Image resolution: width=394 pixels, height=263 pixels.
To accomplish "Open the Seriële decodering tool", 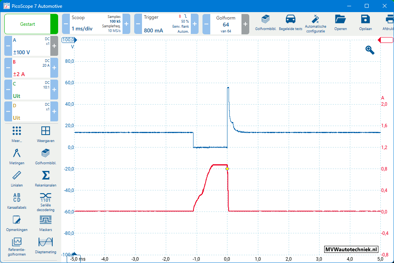I will tap(46, 201).
